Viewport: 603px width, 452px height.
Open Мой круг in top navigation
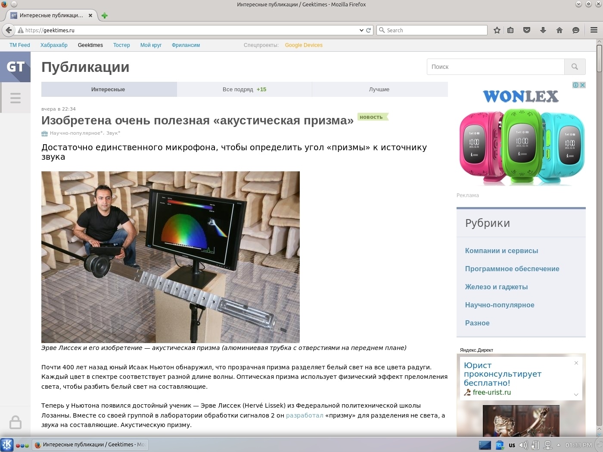[x=151, y=45]
